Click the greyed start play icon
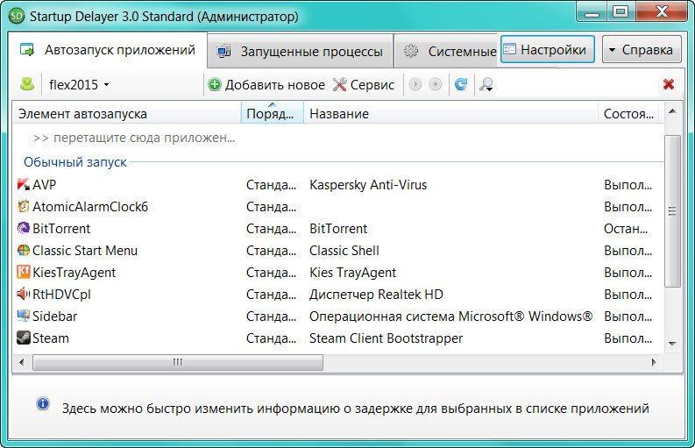 click(415, 84)
